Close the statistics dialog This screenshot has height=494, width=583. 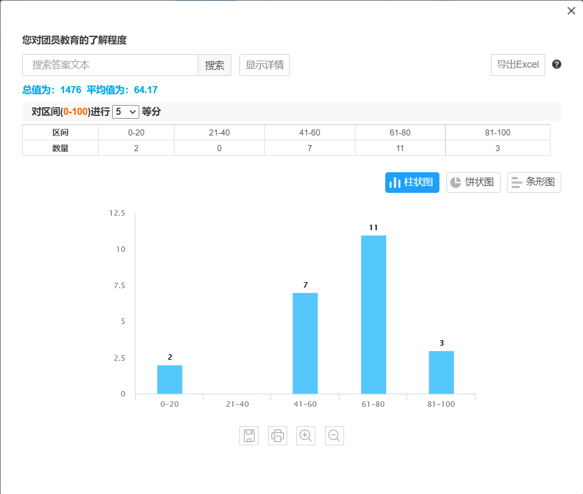point(571,11)
